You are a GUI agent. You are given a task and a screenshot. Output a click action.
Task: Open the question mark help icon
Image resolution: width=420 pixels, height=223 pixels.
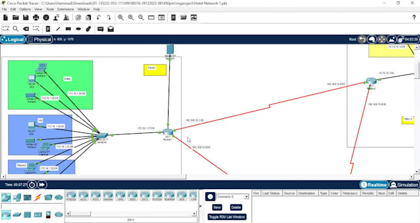[x=414, y=18]
